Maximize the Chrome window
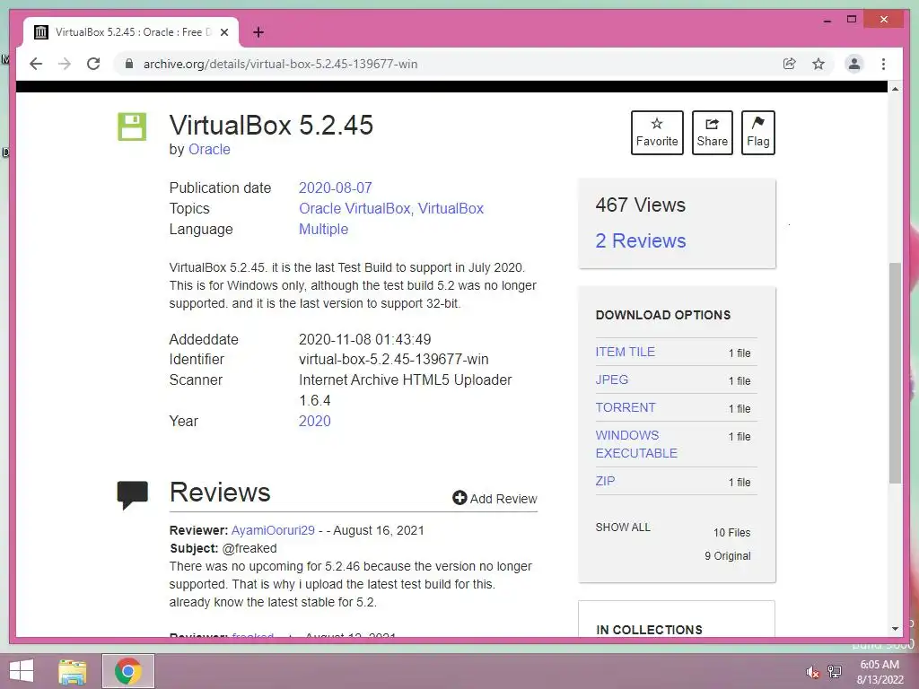 (852, 20)
